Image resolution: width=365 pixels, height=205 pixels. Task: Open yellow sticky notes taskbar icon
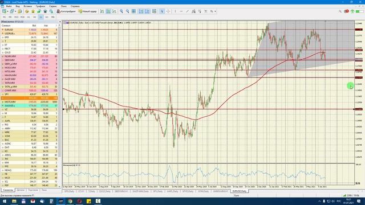pyautogui.click(x=89, y=201)
